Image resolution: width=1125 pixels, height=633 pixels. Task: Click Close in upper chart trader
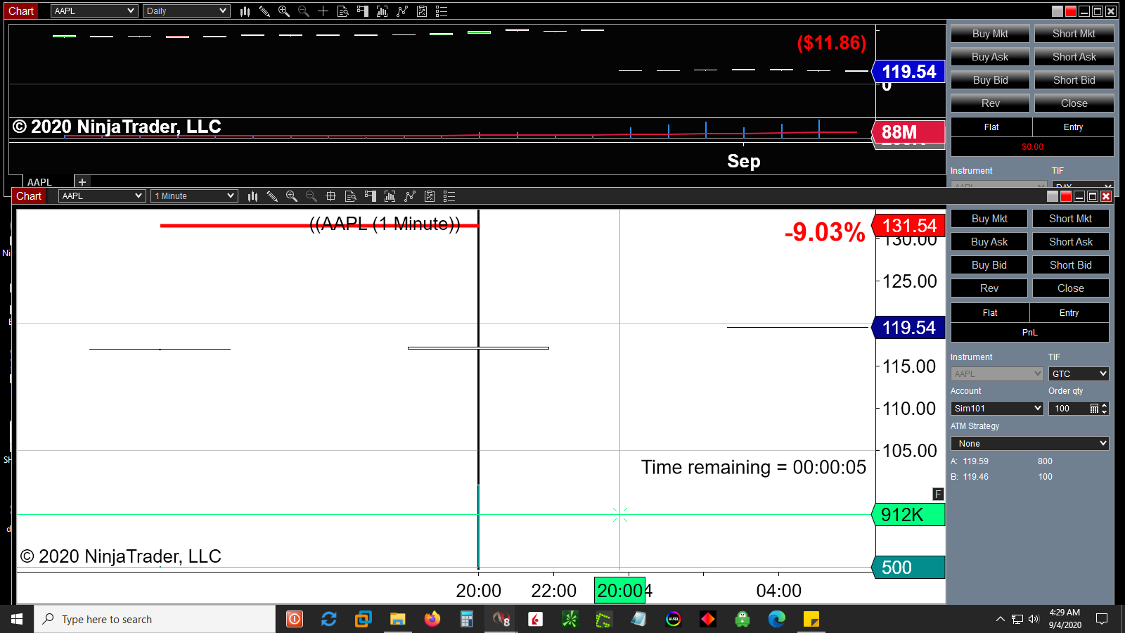coord(1074,103)
